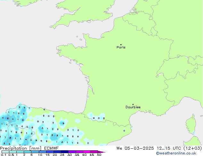Viewport: 203px width, 156px height.
Task: Click the legend value '10'
Action: [40, 155]
